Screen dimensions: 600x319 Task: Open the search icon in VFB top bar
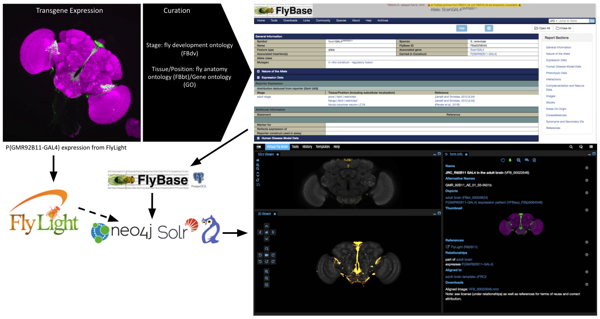[571, 147]
